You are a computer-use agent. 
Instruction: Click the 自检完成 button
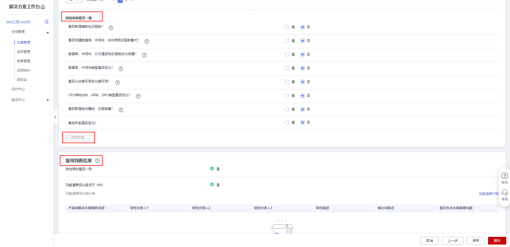pos(78,137)
